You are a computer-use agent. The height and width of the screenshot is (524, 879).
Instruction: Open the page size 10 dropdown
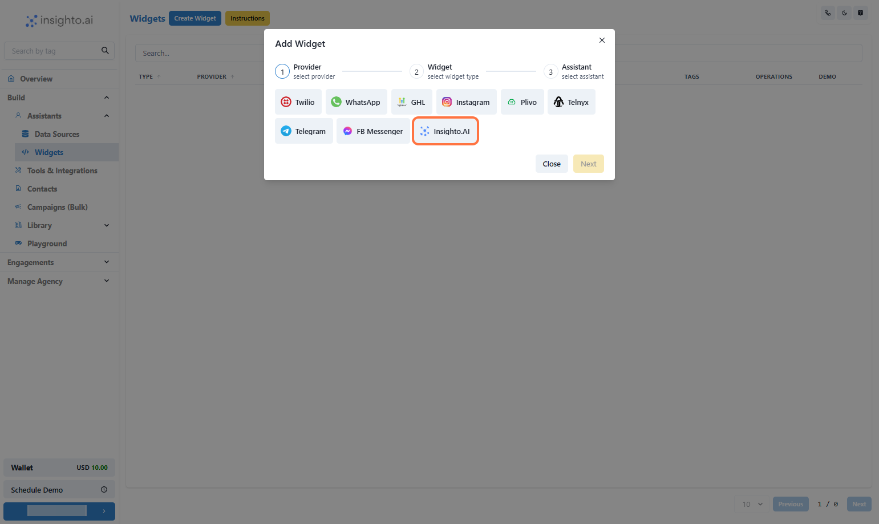click(x=752, y=504)
